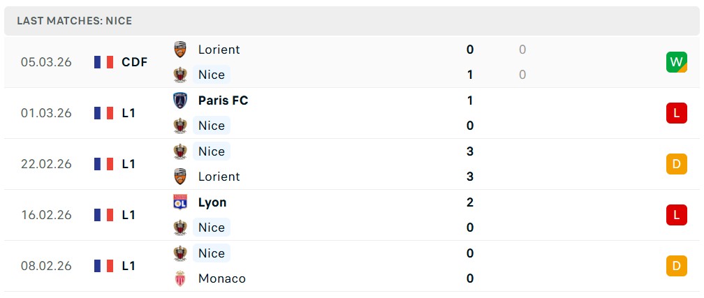Click Nice in the 16.02.26 match
704x298 pixels.
point(211,228)
